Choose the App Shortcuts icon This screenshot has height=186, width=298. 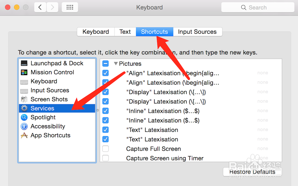tap(24, 135)
